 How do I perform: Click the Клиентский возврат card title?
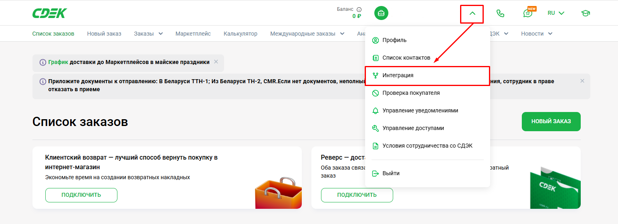click(131, 162)
